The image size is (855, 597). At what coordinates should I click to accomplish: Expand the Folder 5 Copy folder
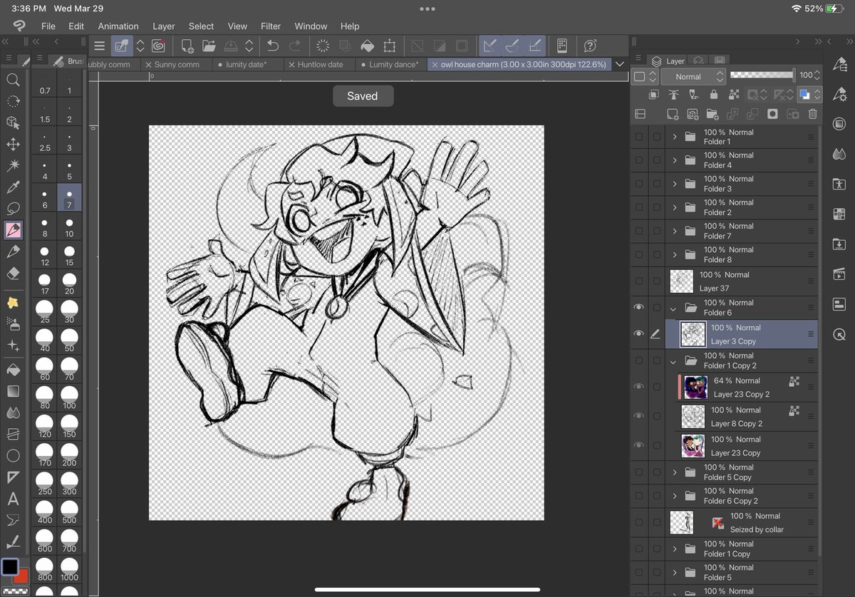click(x=674, y=472)
